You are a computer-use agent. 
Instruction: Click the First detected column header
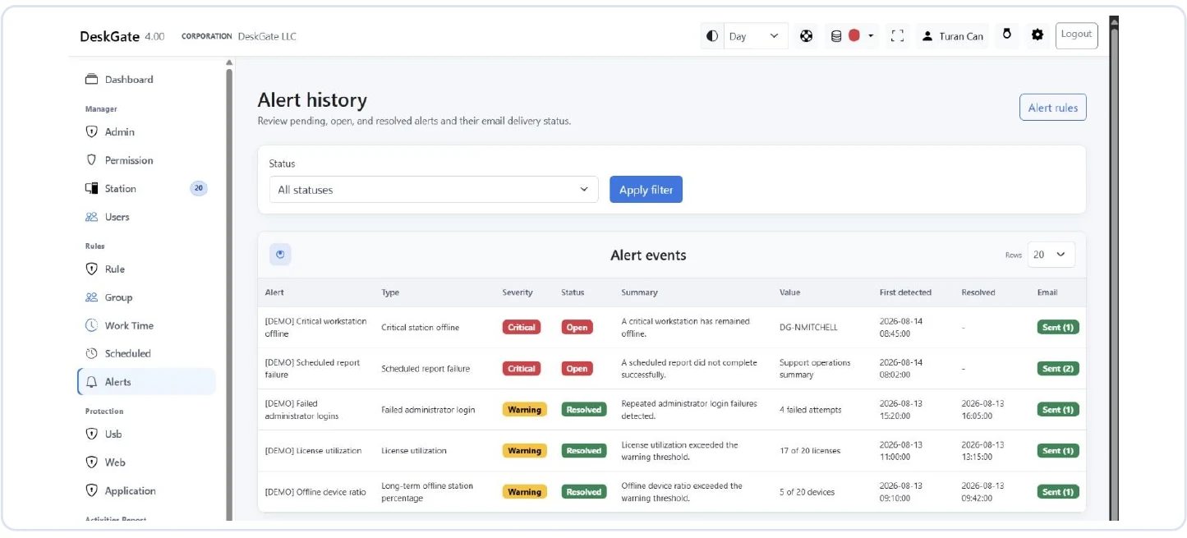click(x=905, y=292)
